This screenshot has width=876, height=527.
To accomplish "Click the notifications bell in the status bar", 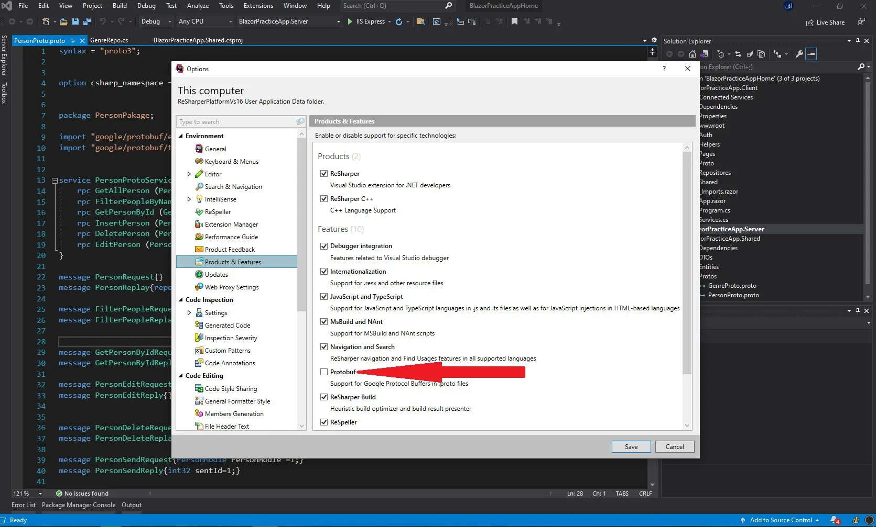I will pyautogui.click(x=835, y=520).
